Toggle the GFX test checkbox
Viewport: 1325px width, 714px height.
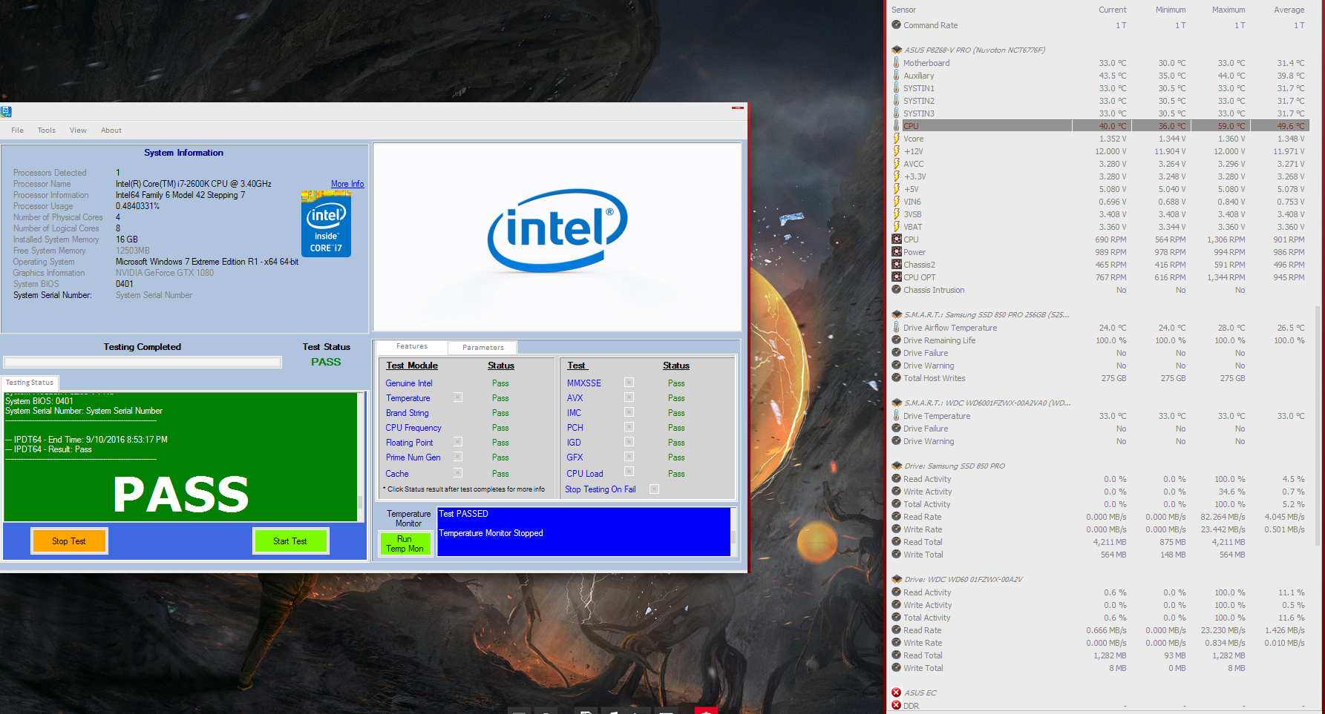pos(629,457)
